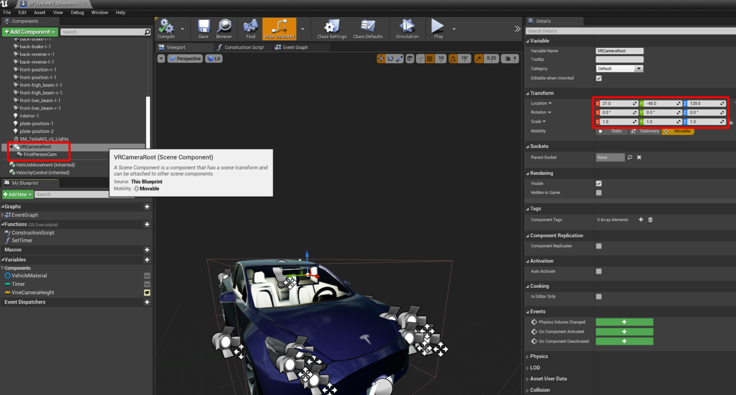Open the Perspective viewport mode dropdown
Image resolution: width=736 pixels, height=395 pixels.
[185, 59]
